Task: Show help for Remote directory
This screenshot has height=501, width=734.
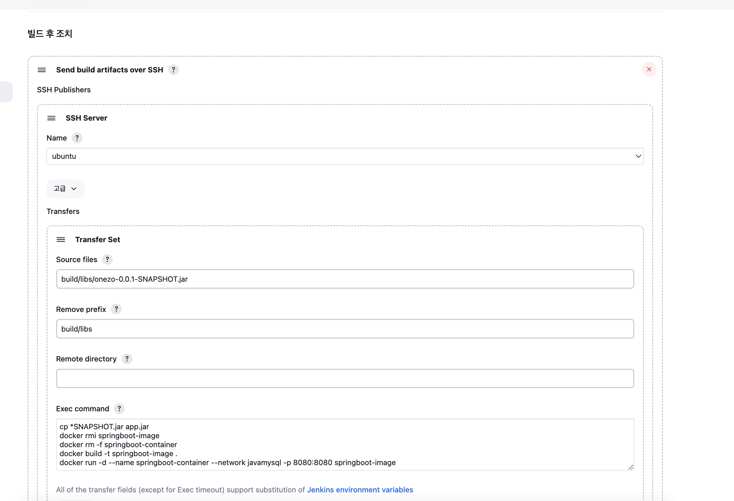Action: (x=127, y=359)
